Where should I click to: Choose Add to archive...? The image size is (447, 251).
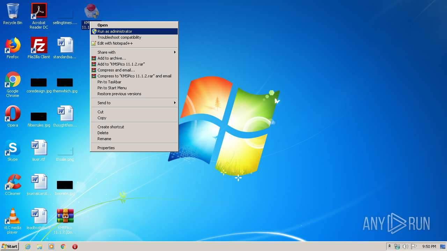point(134,58)
